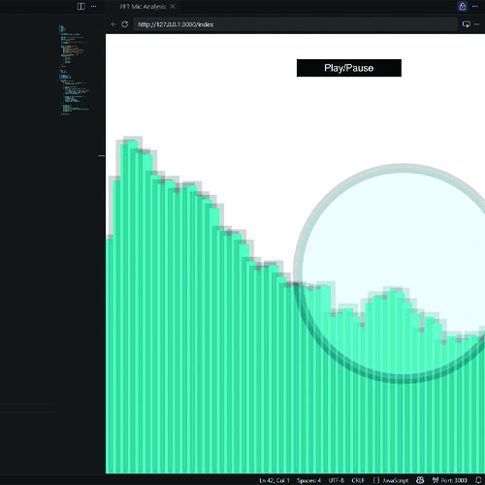
Task: Open more actions in preview address bar
Action: click(476, 24)
